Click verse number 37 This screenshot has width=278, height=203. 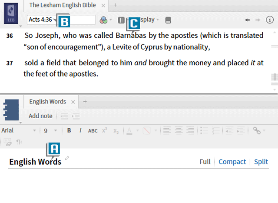click(x=10, y=63)
